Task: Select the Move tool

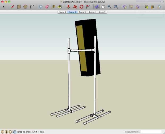Action: coord(75,7)
